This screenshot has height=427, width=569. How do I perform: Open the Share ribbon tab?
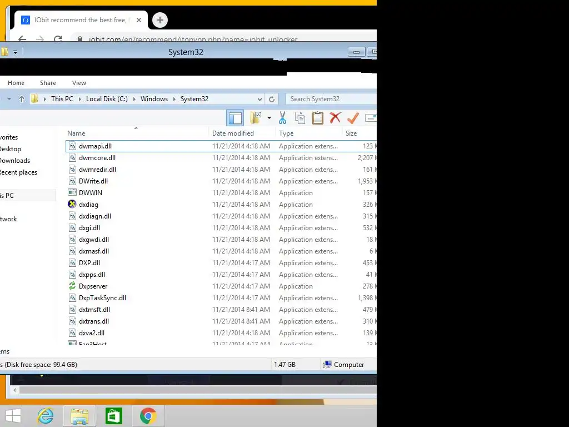coord(48,83)
